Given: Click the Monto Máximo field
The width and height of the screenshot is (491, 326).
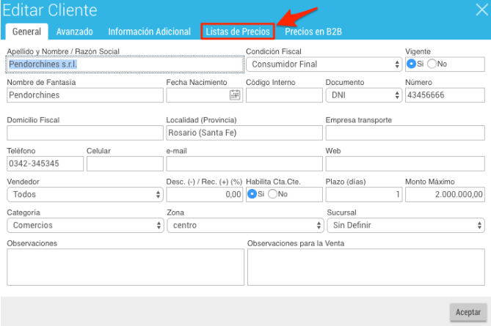Looking at the screenshot, I should 445,194.
